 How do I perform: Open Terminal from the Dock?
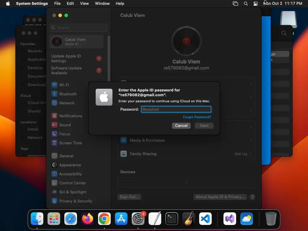pyautogui.click(x=172, y=219)
